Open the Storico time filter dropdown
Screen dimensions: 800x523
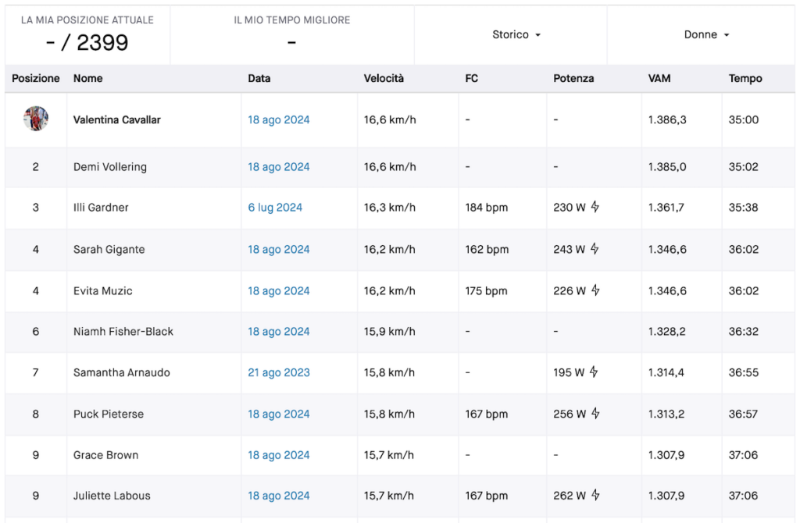click(516, 34)
